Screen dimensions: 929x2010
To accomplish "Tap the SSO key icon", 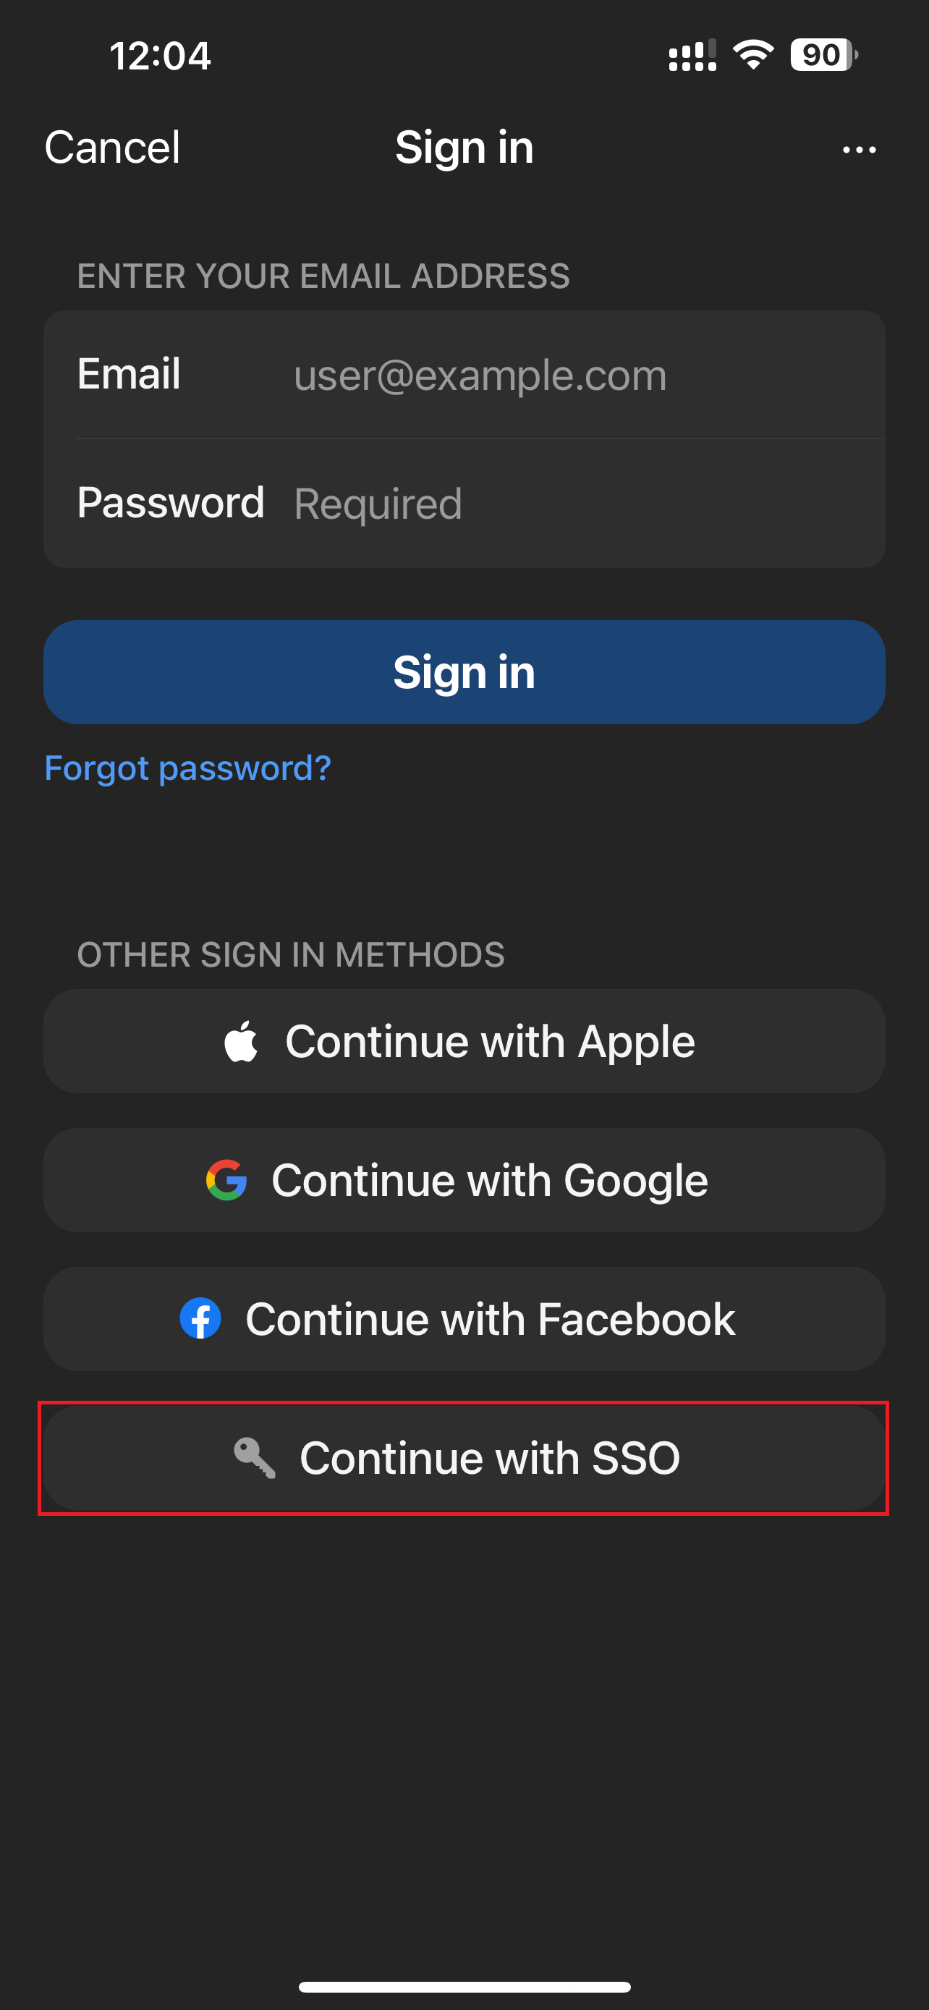I will tap(254, 1457).
